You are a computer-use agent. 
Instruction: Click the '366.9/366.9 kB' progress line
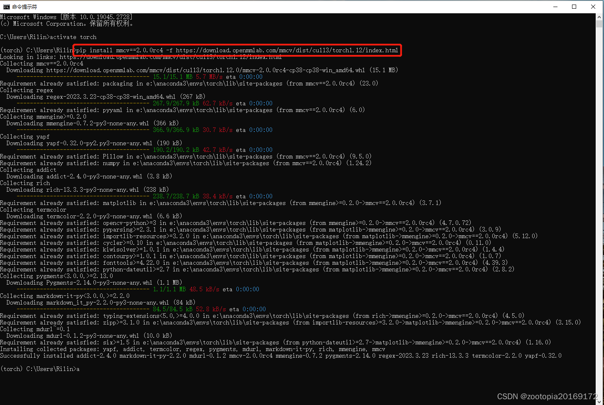145,130
